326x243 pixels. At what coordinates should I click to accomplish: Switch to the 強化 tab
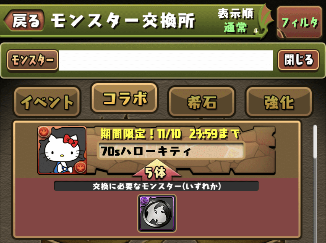point(279,102)
